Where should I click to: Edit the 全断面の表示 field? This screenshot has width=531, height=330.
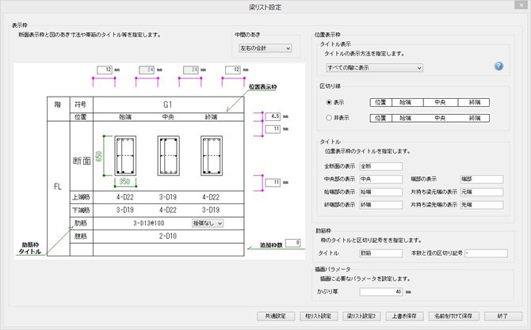click(381, 166)
